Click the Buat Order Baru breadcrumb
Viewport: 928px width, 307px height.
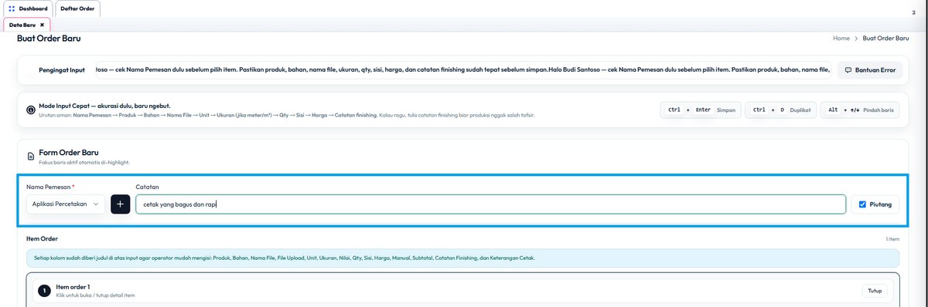coord(885,38)
